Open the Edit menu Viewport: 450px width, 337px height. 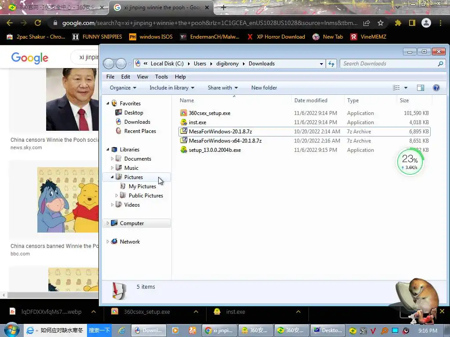pos(125,76)
